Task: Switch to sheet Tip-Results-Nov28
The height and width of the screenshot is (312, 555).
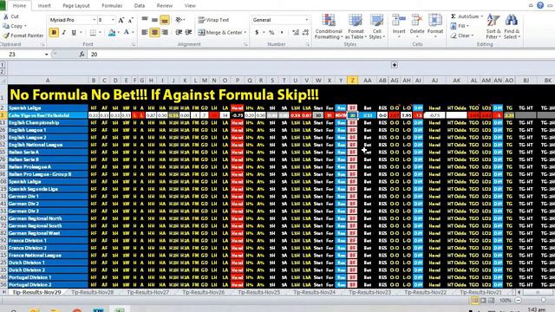Action: (x=93, y=292)
